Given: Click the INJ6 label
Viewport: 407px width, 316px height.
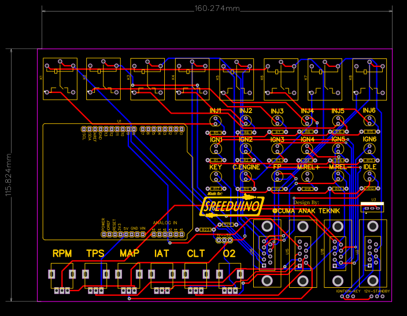Looking at the screenshot, I should point(369,111).
